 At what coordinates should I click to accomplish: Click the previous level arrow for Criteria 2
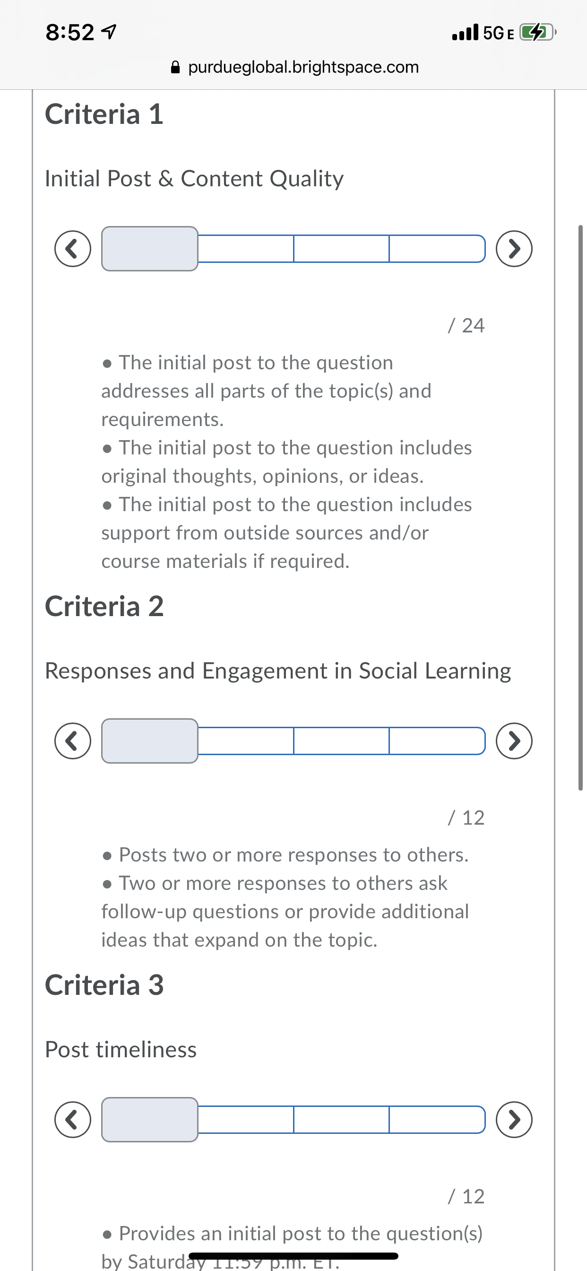72,740
